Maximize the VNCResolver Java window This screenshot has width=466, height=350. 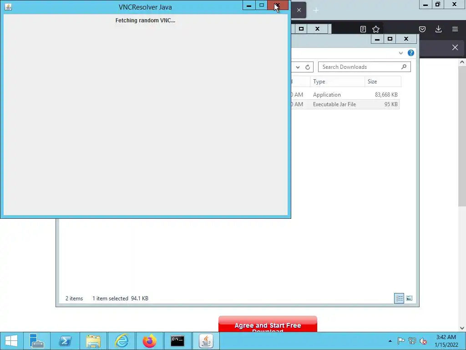coord(262,5)
